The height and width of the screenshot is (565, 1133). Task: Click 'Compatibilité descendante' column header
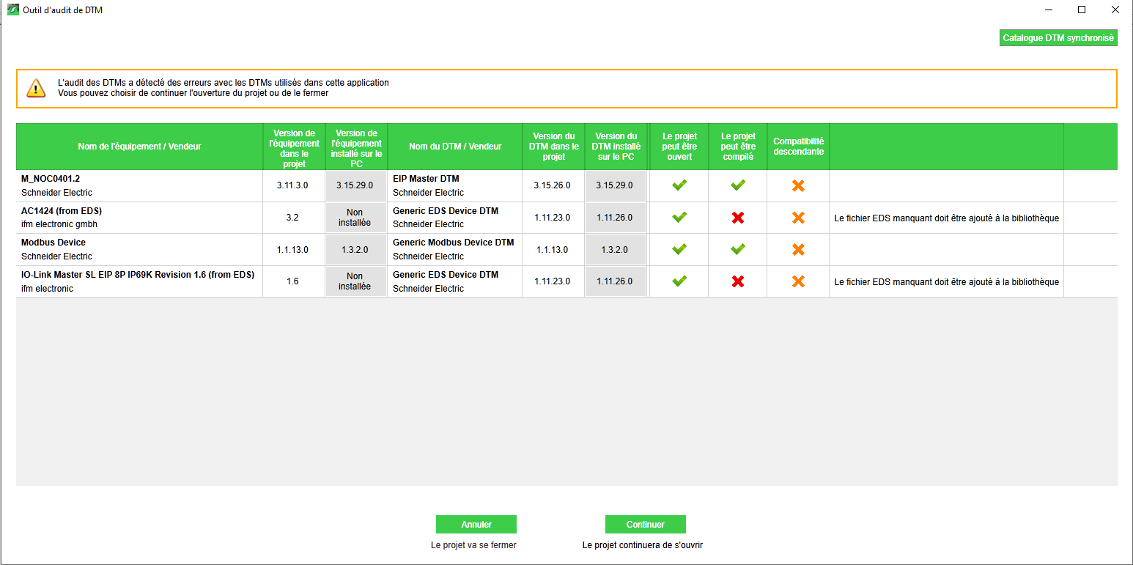[798, 147]
